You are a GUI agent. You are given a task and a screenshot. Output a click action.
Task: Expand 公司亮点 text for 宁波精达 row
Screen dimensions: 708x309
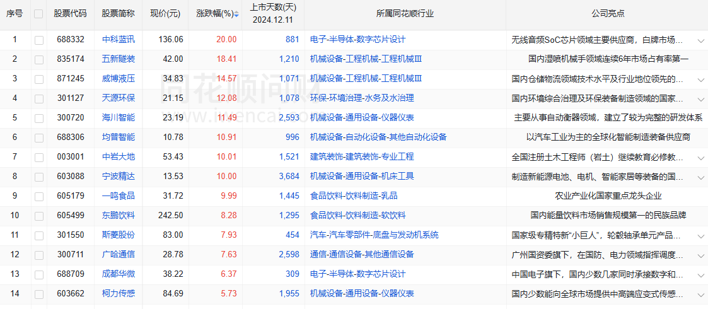(701, 177)
